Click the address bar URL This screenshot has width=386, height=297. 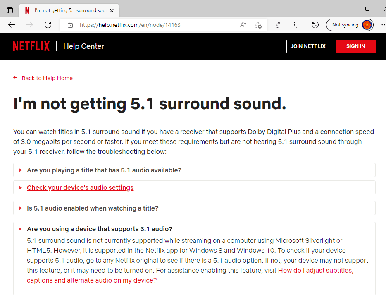130,25
